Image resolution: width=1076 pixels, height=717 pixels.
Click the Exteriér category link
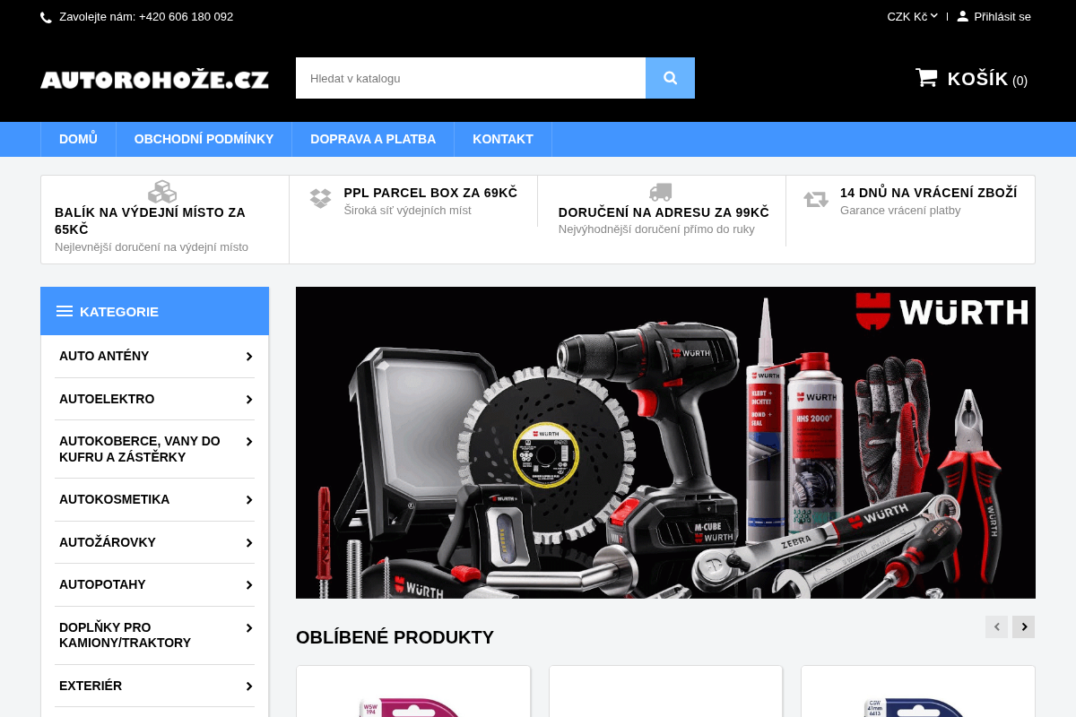click(x=91, y=686)
